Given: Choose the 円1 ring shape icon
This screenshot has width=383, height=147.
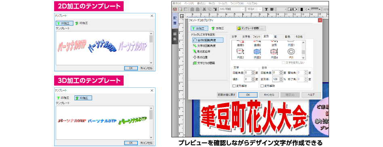Looking at the screenshot, I should tap(291, 52).
